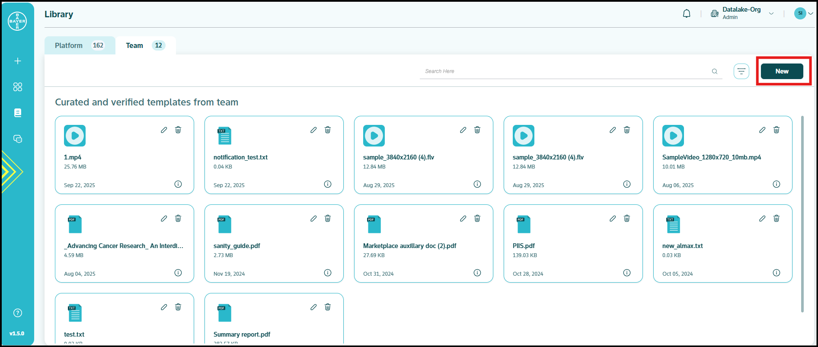Open the filter options icon
Screen dimensions: 818x347
pyautogui.click(x=741, y=71)
